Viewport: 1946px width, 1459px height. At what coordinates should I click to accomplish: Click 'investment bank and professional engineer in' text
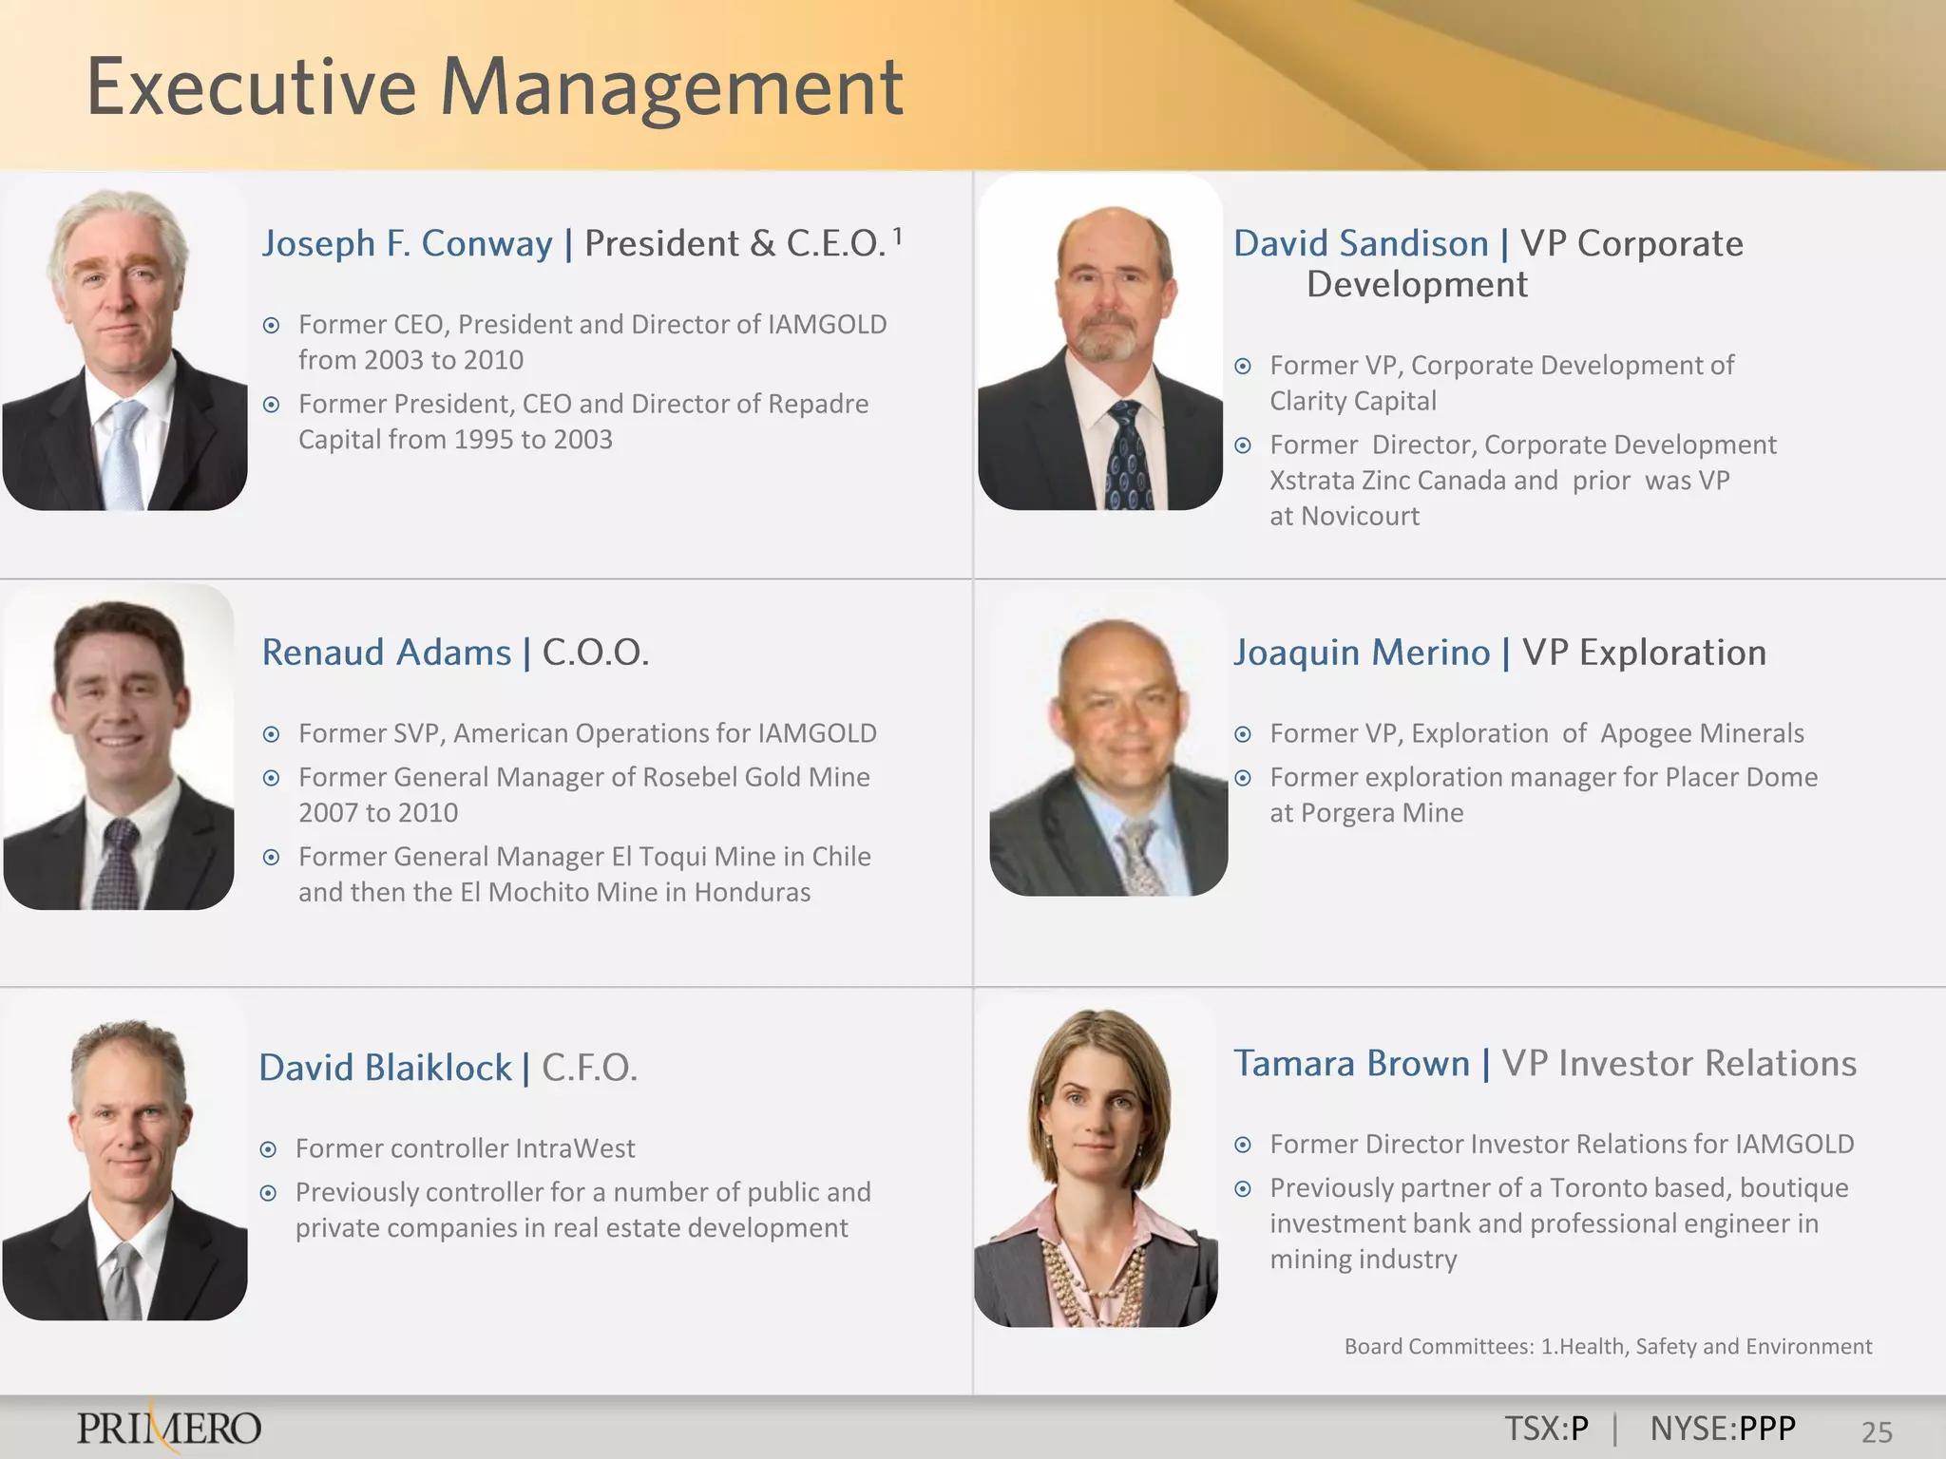tap(1544, 1224)
